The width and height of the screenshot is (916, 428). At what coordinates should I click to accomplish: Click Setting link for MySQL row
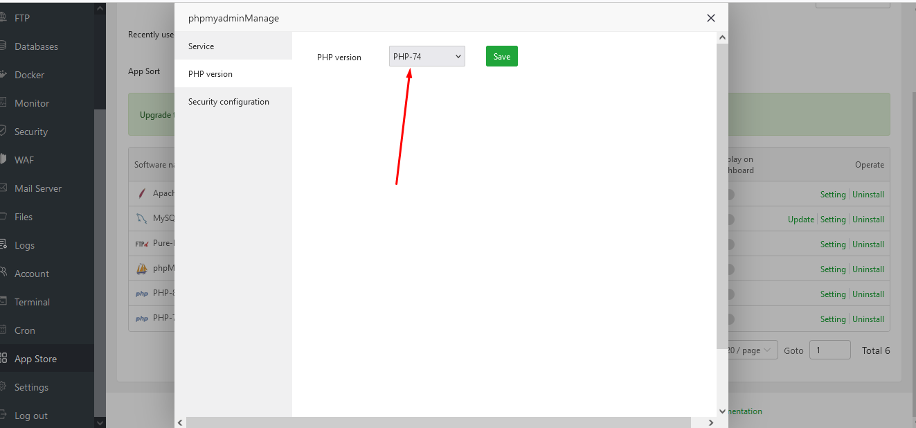point(833,220)
